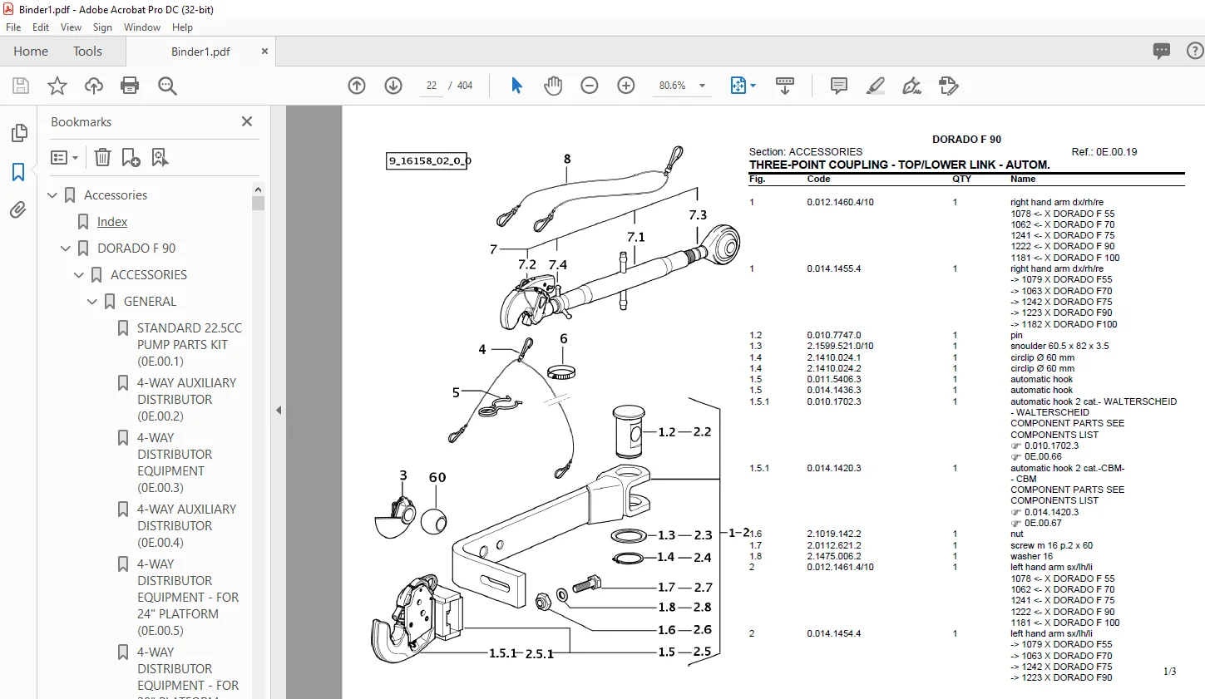Select the Binder1.pdf document tab
Image resolution: width=1205 pixels, height=699 pixels.
tap(200, 52)
